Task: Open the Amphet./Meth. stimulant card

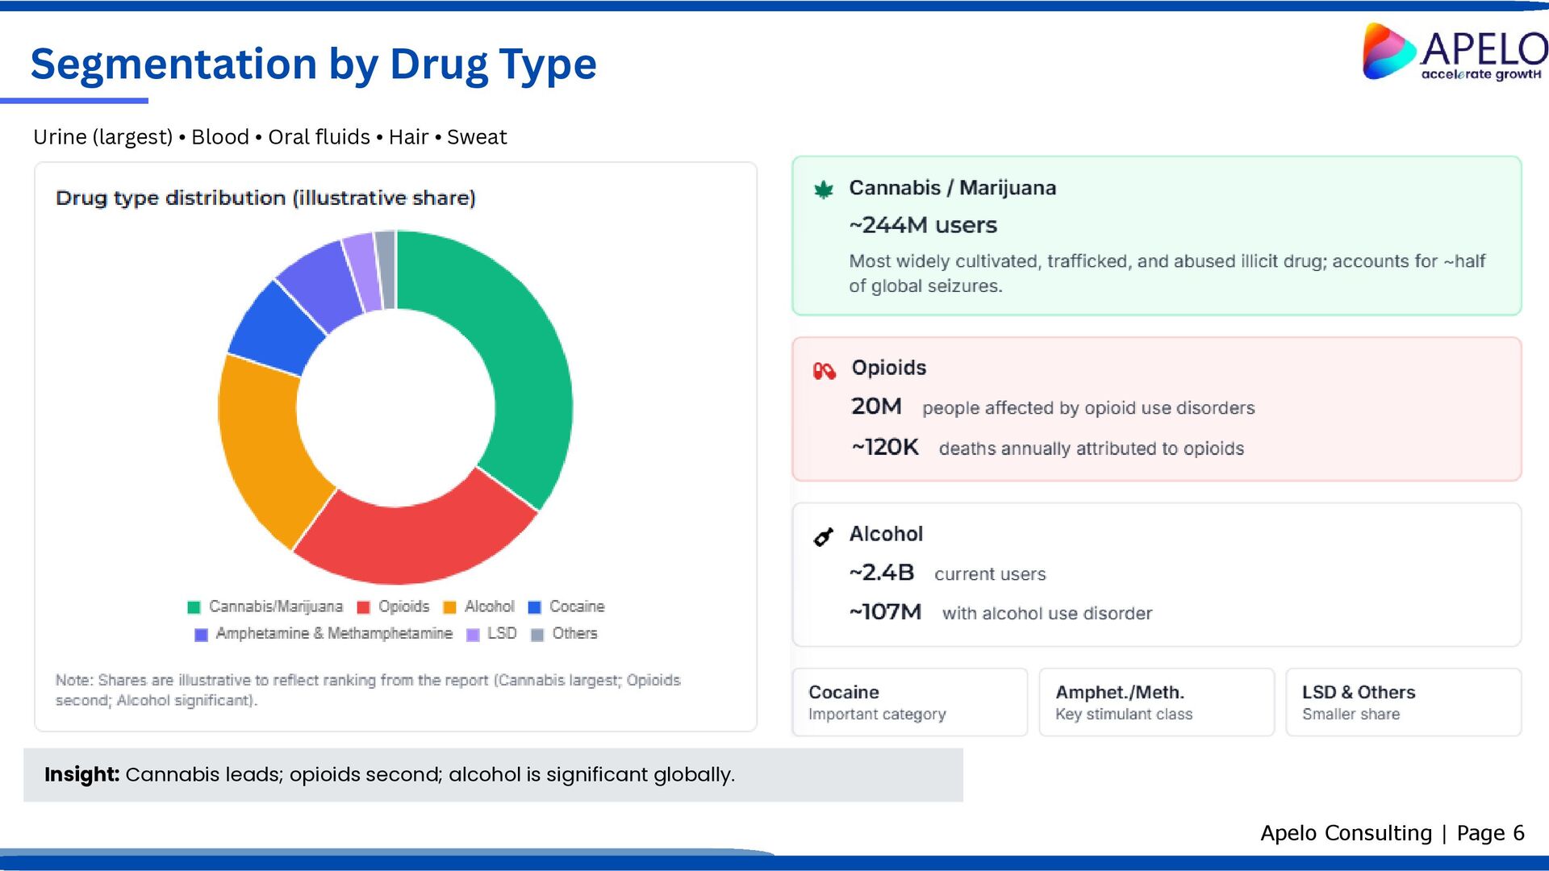Action: [x=1156, y=702]
